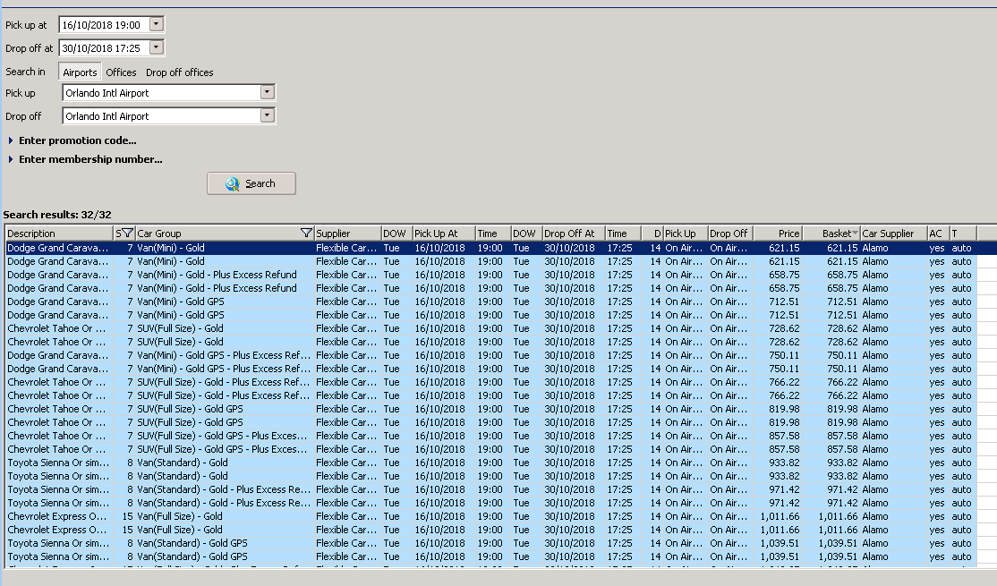Select first Van(Standard) - Gold GPS row
This screenshot has width=997, height=586.
click(x=490, y=543)
